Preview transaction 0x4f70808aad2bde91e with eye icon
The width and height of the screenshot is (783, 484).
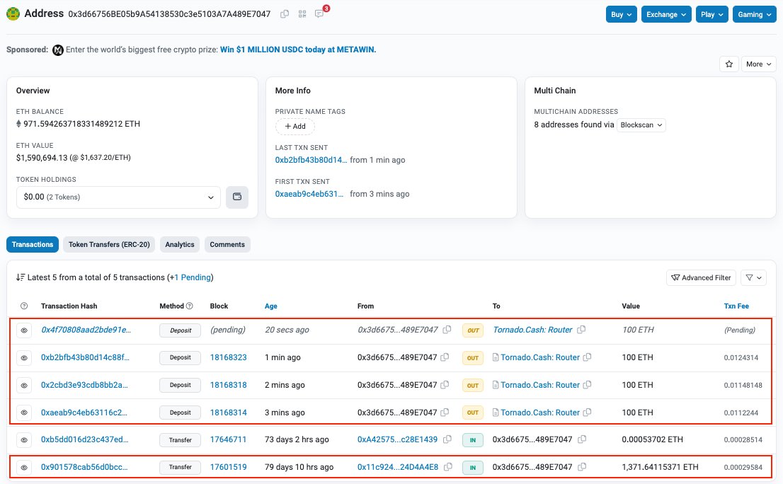click(x=24, y=330)
